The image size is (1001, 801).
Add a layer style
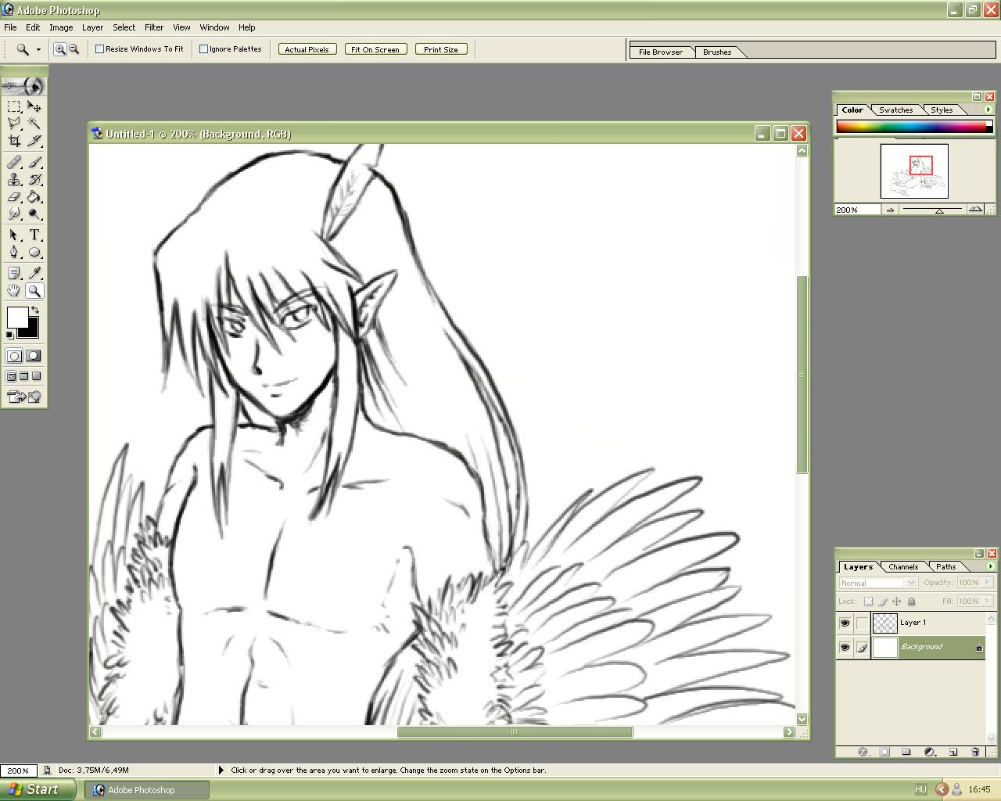[x=863, y=752]
